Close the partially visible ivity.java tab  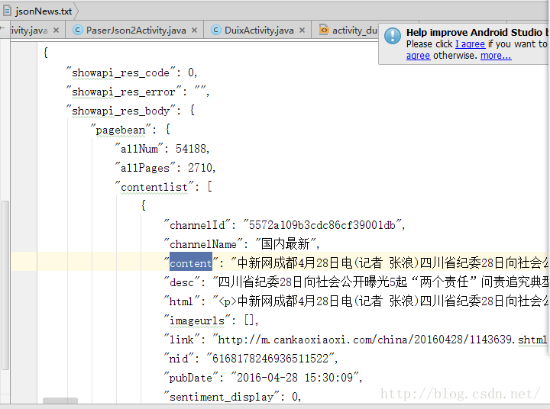(56, 31)
